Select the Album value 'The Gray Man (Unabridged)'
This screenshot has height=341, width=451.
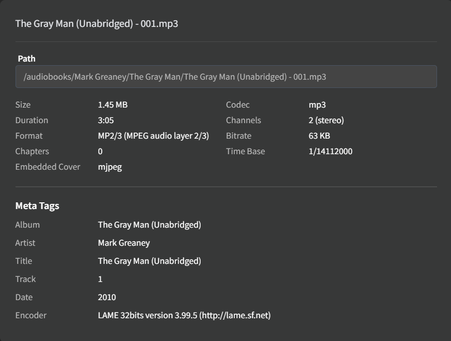pos(149,225)
